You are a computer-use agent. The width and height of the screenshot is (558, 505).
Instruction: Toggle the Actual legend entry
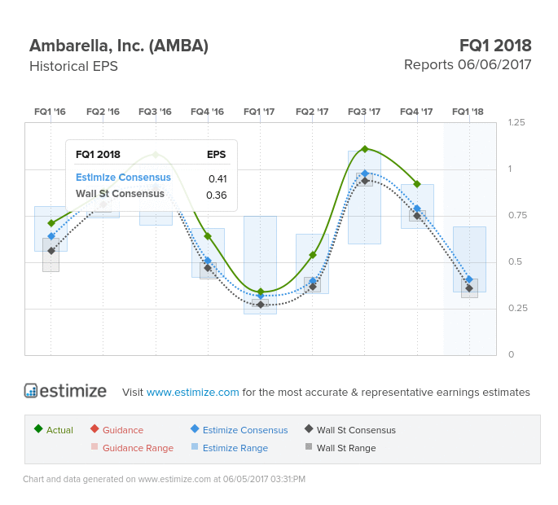54,430
